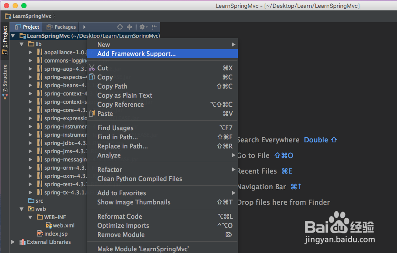Select spring-orm-4.3 jar row
397x253 pixels.
[x=48, y=168]
